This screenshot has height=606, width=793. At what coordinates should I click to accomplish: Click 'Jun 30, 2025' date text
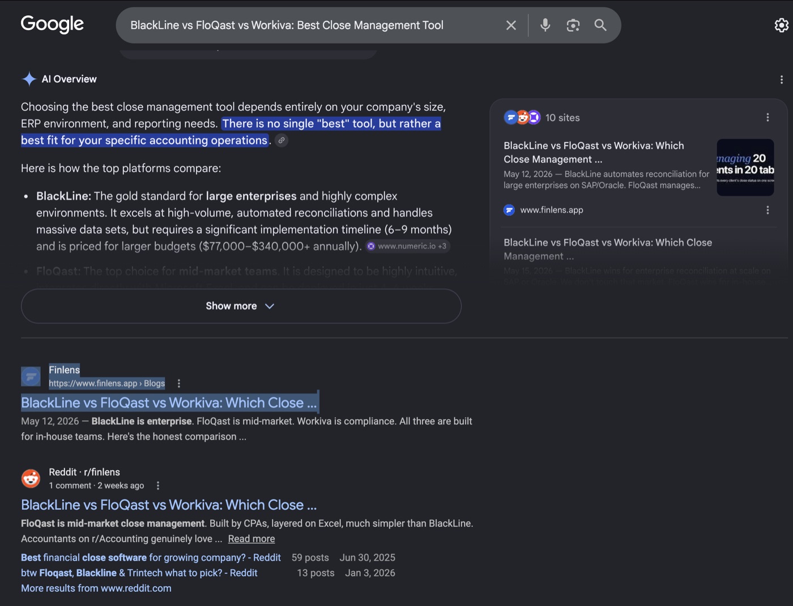[x=368, y=558]
